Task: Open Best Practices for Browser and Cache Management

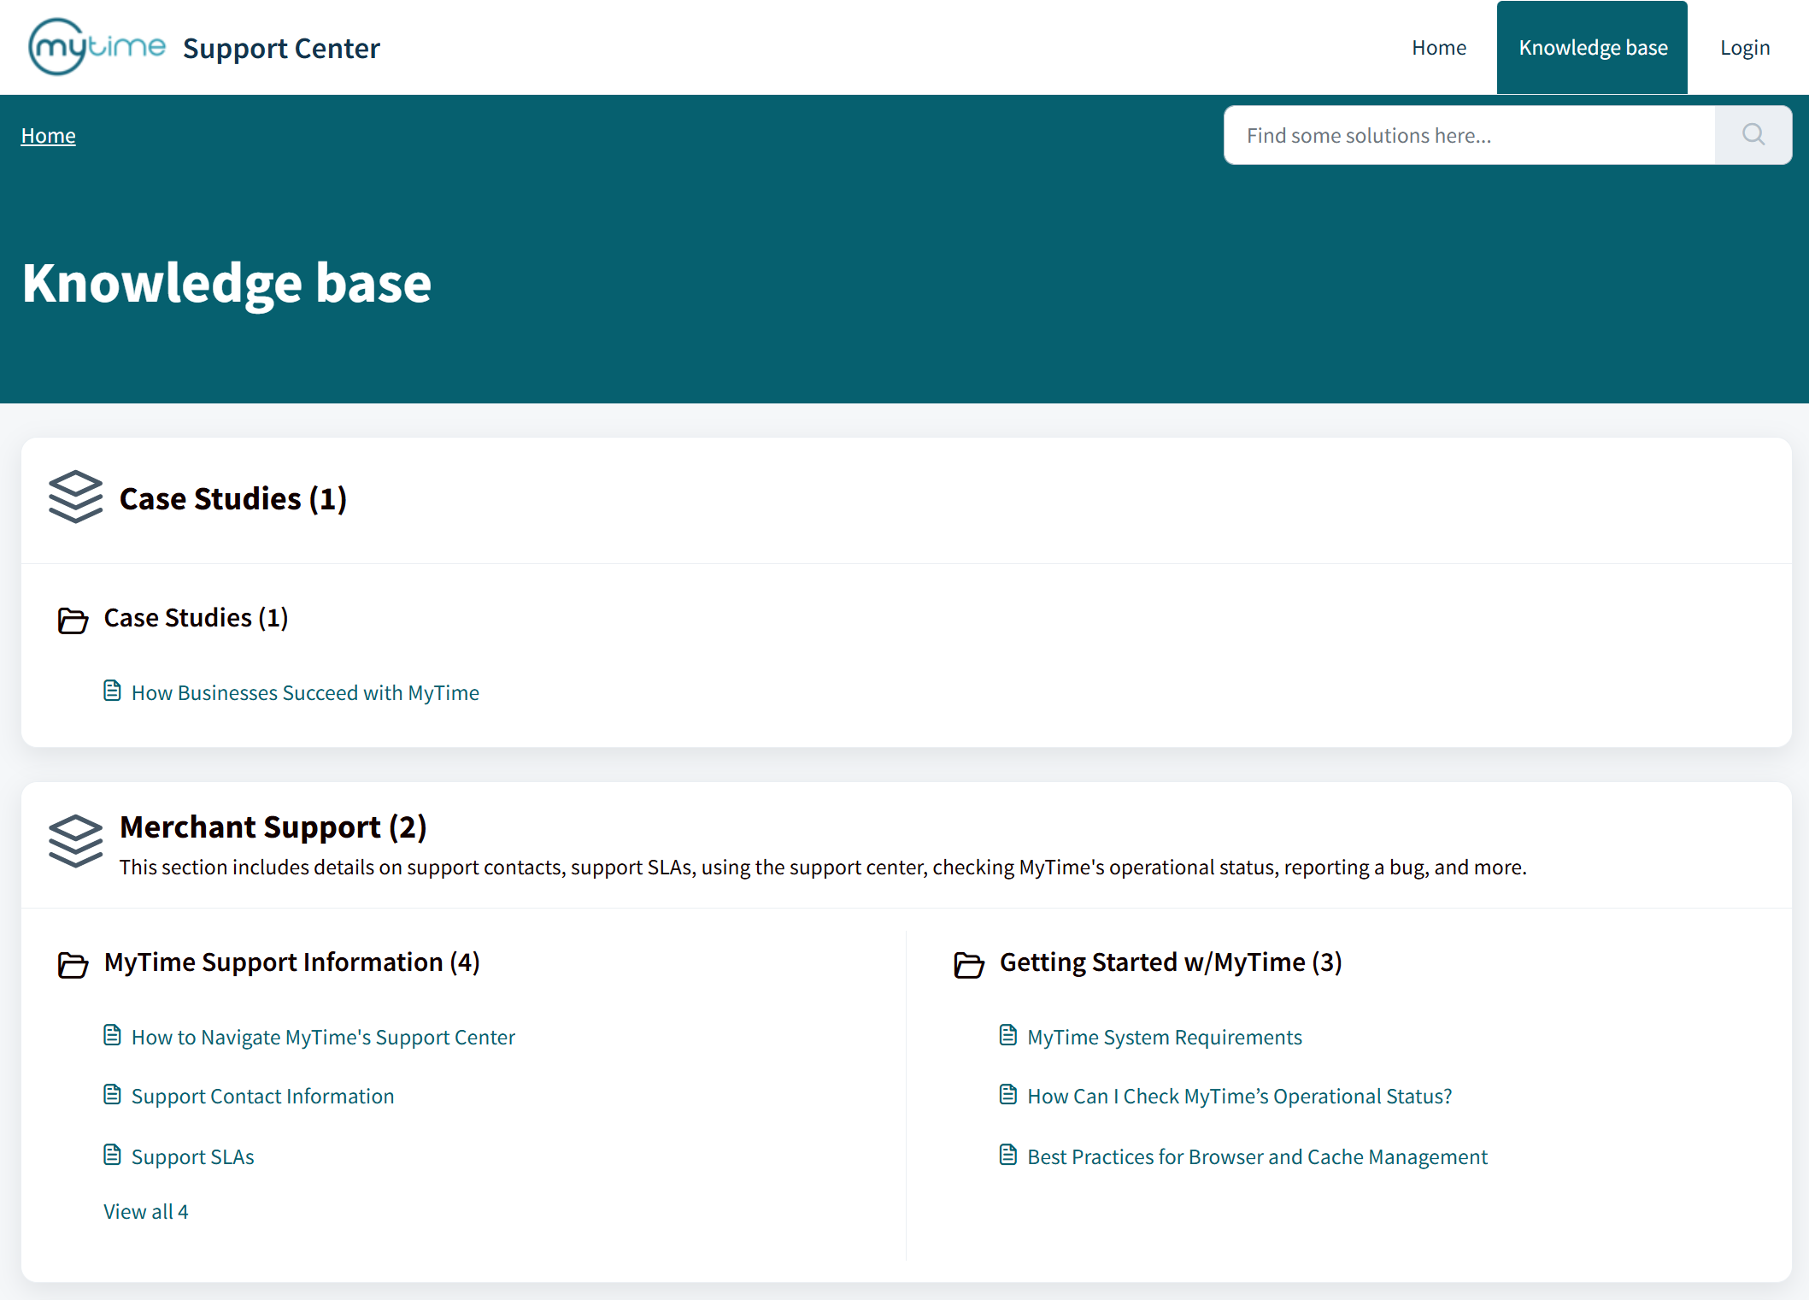Action: coord(1258,1156)
